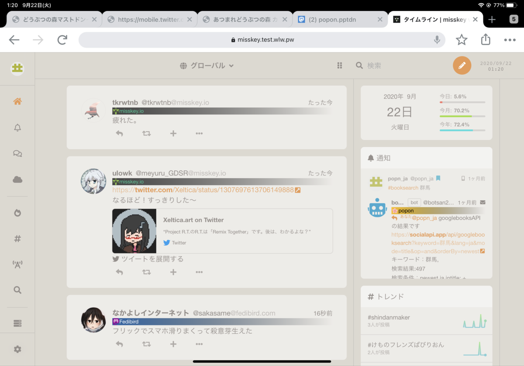
Task: Open settings gear in sidebar
Action: pyautogui.click(x=17, y=349)
